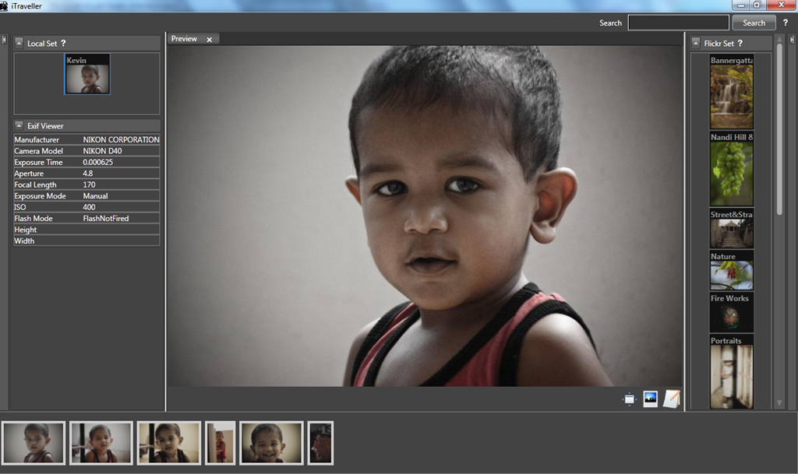
Task: Click the picture icon below the preview
Action: (x=650, y=399)
